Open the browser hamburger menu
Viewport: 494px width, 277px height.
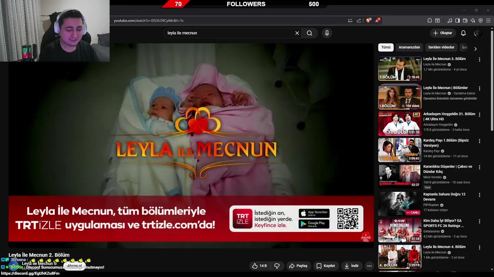tap(489, 20)
